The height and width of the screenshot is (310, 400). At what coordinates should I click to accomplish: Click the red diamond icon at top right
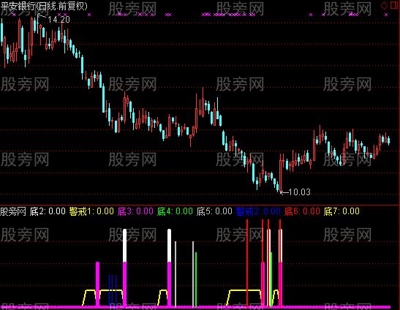[x=384, y=6]
